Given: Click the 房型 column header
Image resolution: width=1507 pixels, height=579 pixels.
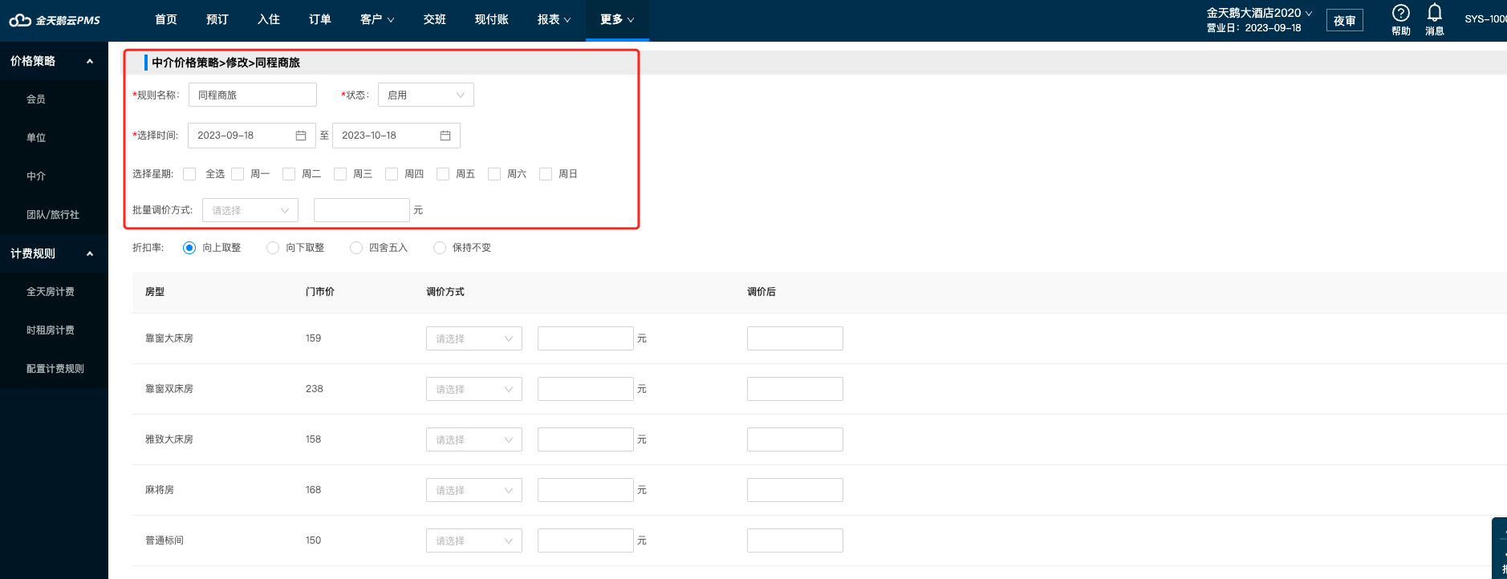Looking at the screenshot, I should click(x=155, y=292).
